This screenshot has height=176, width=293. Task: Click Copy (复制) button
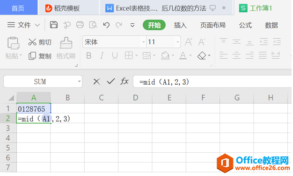(40, 56)
